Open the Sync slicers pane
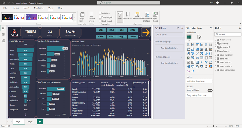 (155, 16)
